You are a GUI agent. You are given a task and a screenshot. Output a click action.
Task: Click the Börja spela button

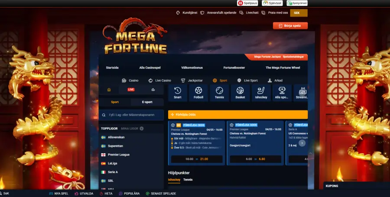point(290,26)
